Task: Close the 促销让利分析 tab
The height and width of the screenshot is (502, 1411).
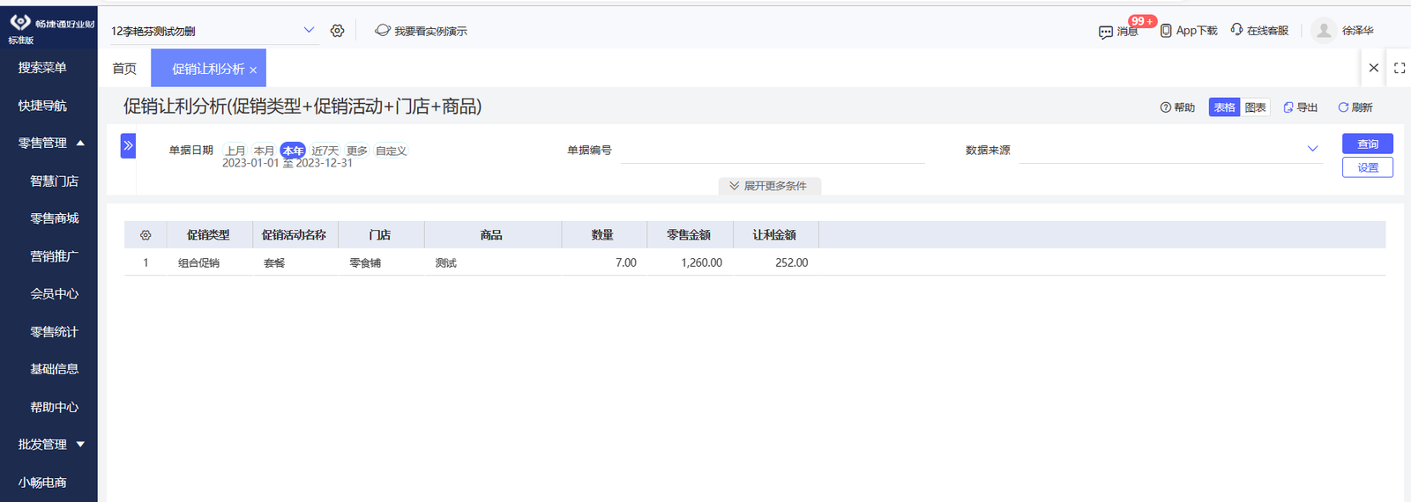Action: pos(253,70)
